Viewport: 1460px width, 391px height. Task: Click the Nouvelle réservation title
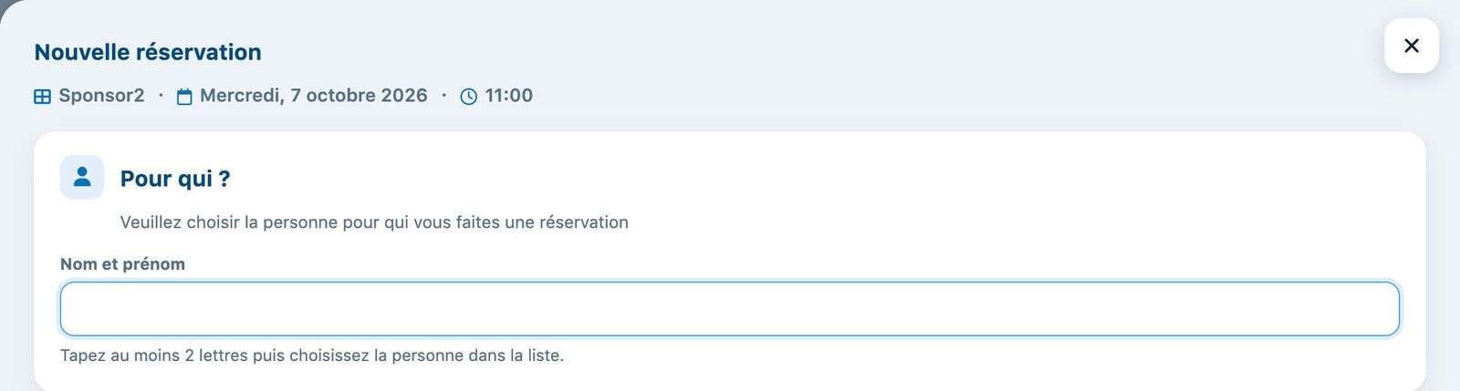pyautogui.click(x=148, y=52)
